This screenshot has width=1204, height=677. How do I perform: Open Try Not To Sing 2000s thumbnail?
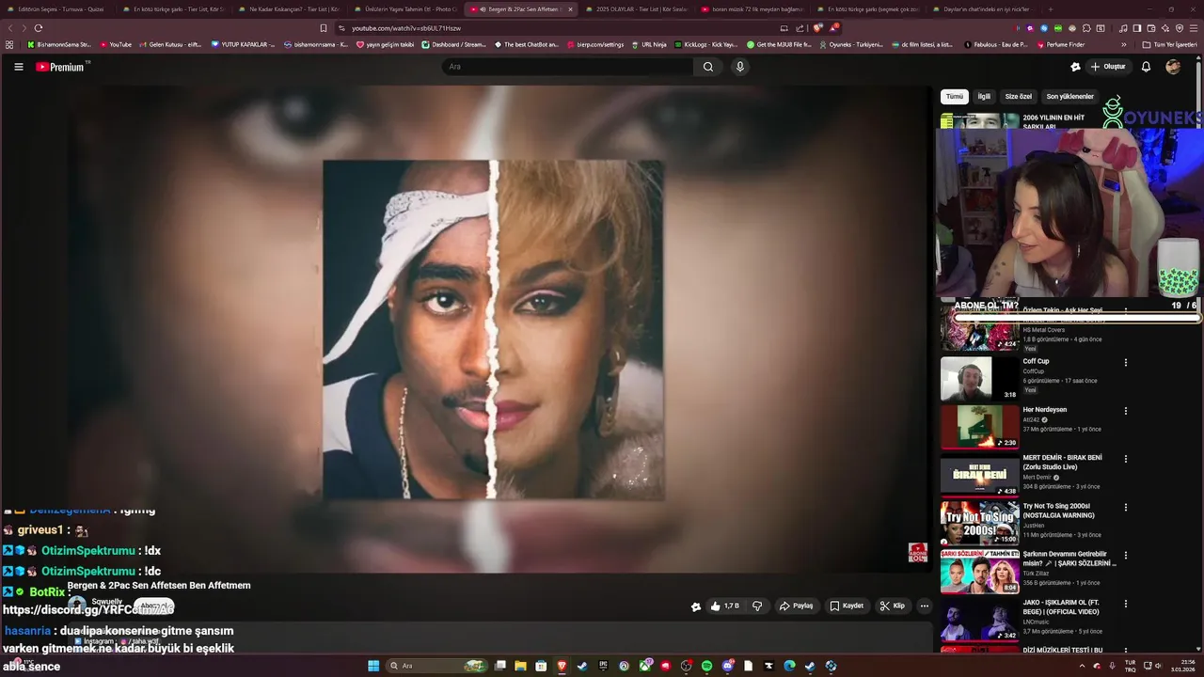(x=979, y=524)
